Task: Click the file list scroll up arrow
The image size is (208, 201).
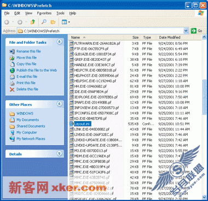Action: point(204,37)
